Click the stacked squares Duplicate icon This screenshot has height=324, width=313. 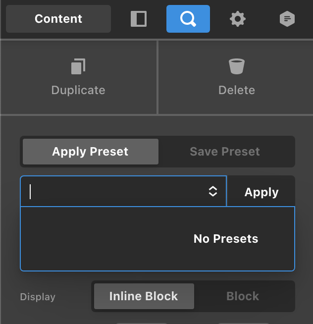pos(78,66)
